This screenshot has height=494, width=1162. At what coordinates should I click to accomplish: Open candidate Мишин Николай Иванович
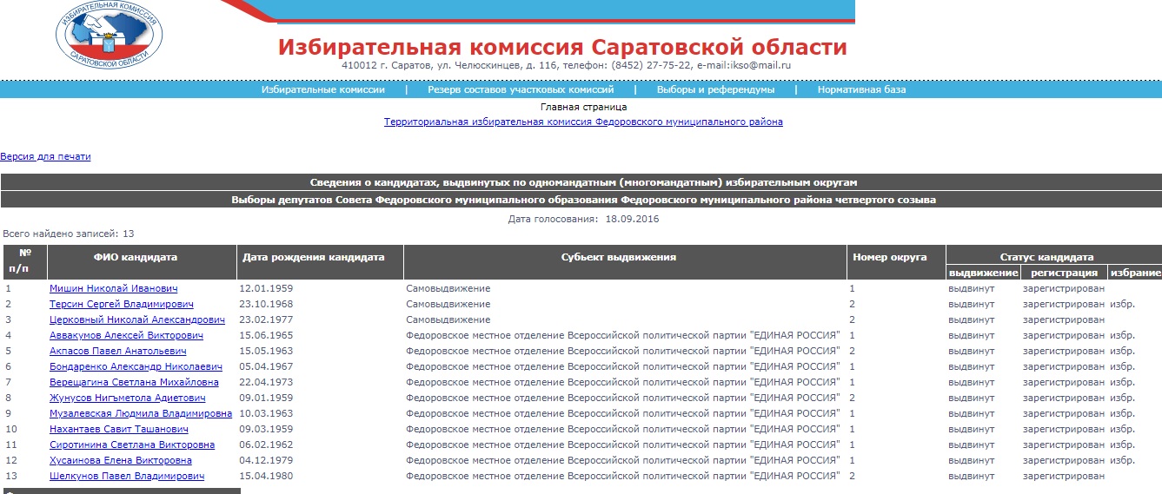(x=113, y=289)
